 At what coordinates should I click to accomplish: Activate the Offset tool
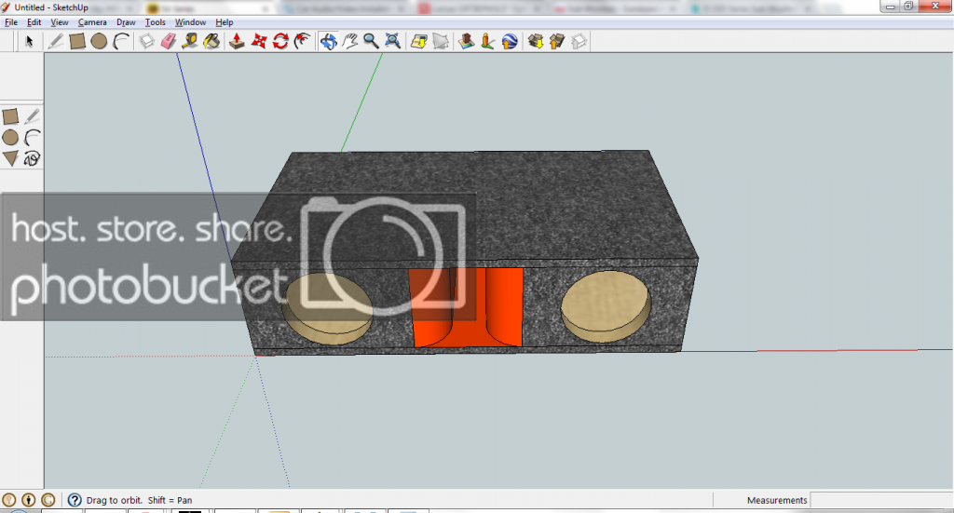(x=302, y=41)
